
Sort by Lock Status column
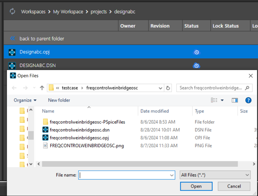coord(230,26)
